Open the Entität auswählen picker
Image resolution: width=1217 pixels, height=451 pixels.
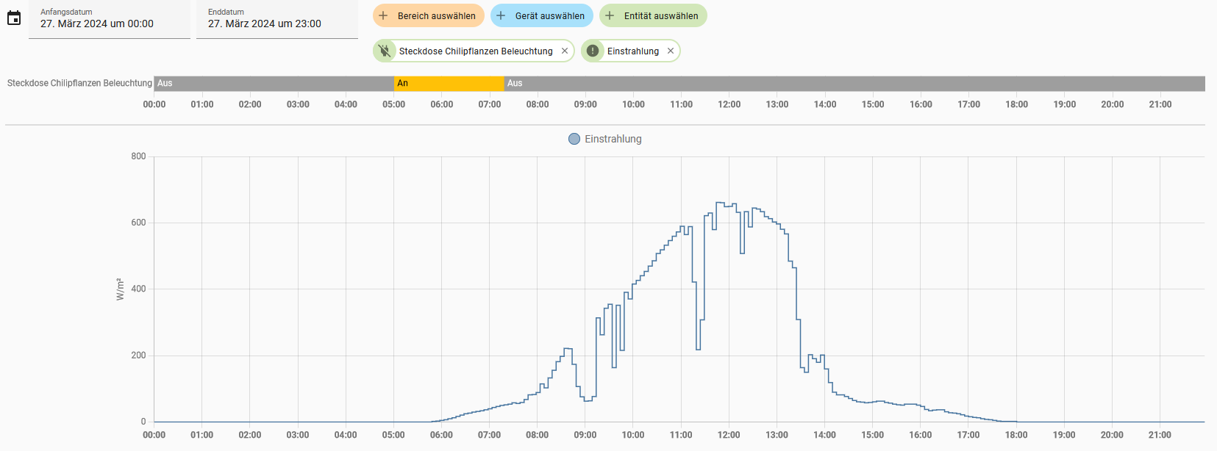(x=653, y=15)
